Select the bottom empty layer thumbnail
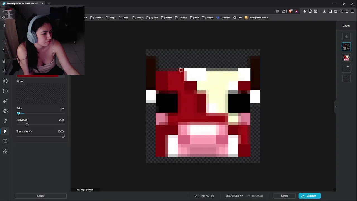Screen dimensions: 357x201 click(x=346, y=78)
